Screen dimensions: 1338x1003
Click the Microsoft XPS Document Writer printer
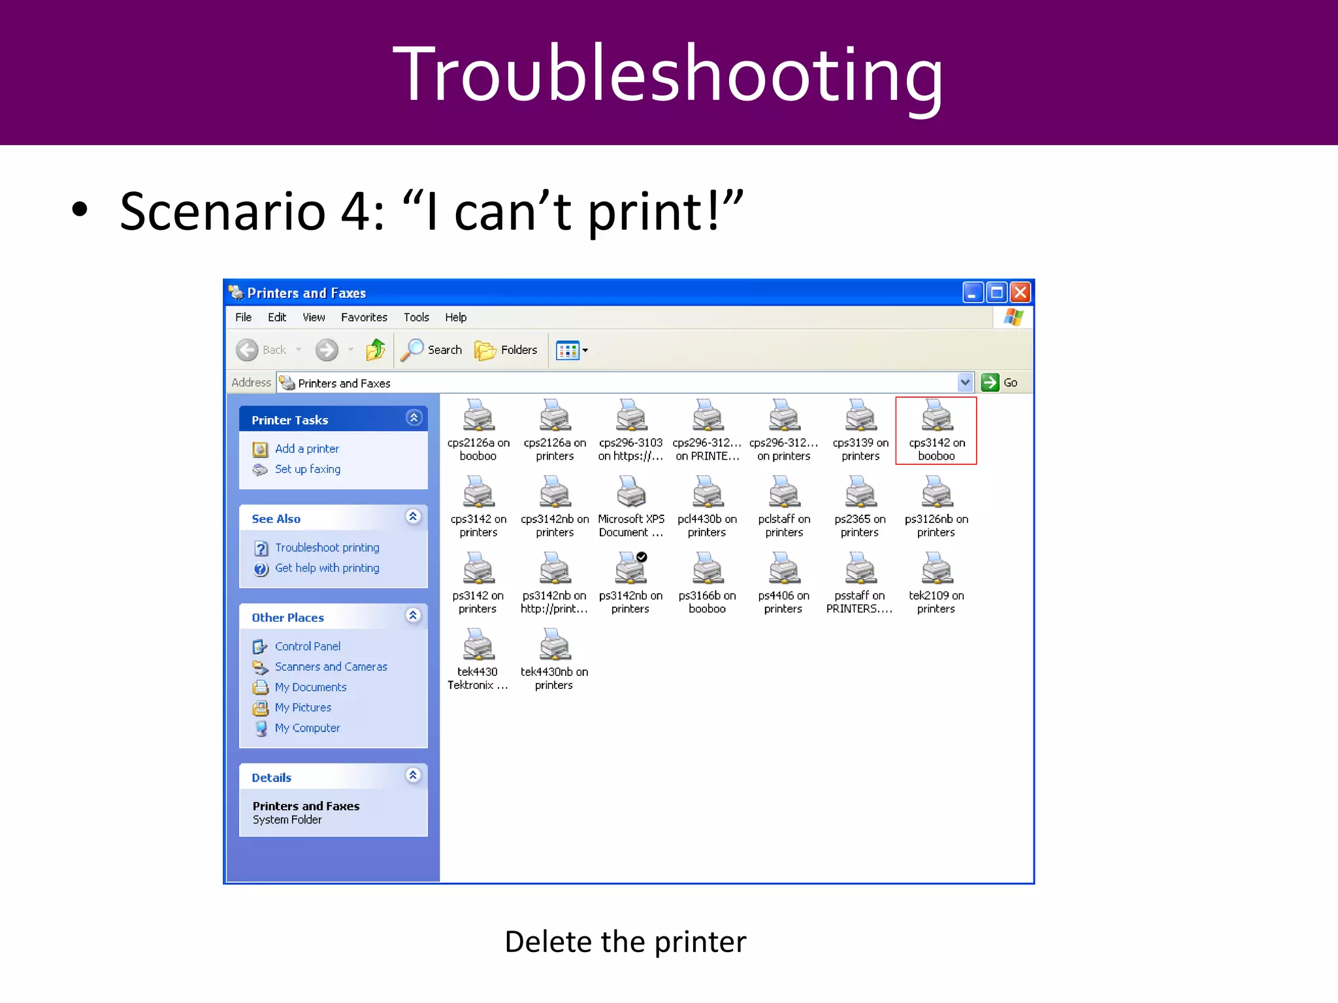pyautogui.click(x=630, y=494)
